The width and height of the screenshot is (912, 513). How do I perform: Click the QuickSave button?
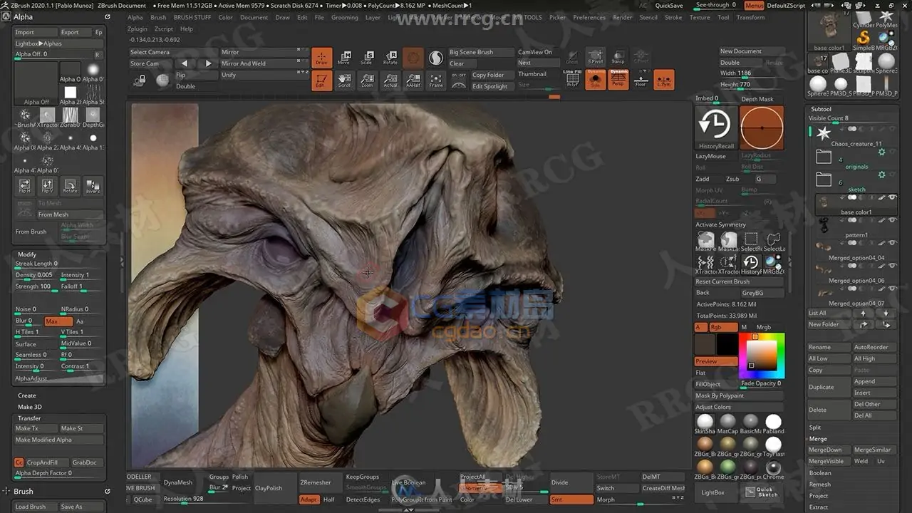pos(669,5)
